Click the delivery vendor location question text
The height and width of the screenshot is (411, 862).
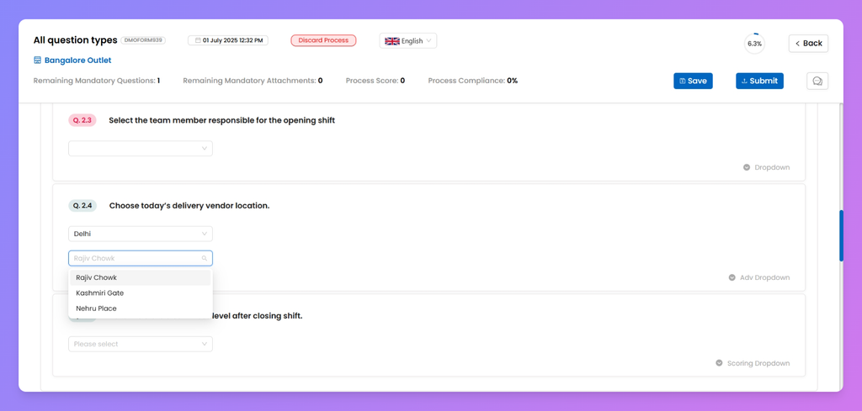click(189, 206)
